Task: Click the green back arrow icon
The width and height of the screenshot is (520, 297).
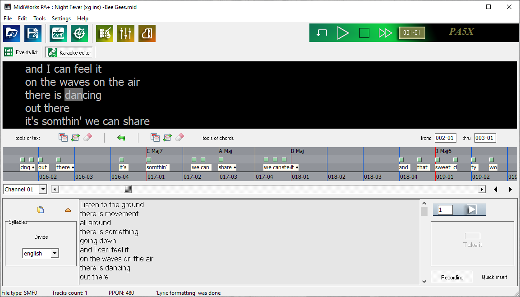Action: tap(121, 138)
